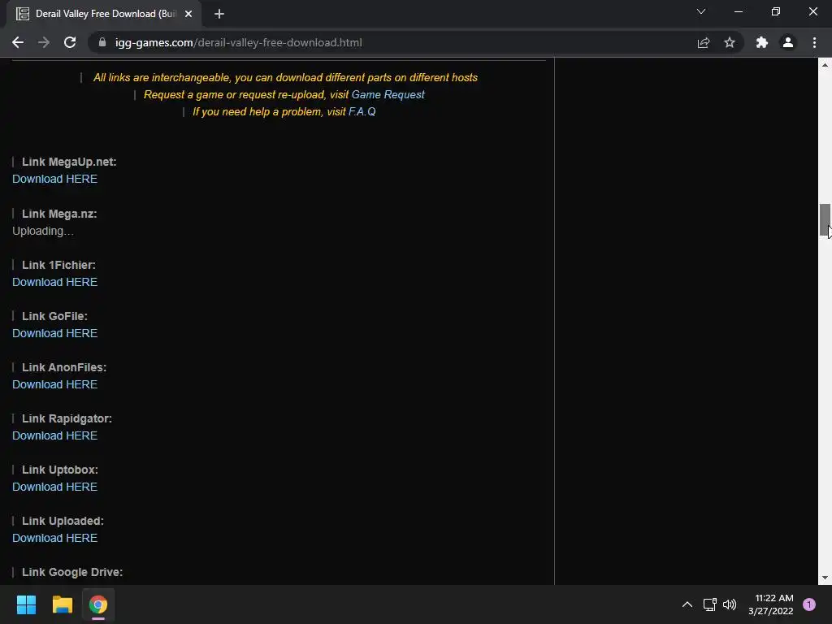Click the forward navigation arrow
Screen dimensions: 832x624
pyautogui.click(x=44, y=42)
